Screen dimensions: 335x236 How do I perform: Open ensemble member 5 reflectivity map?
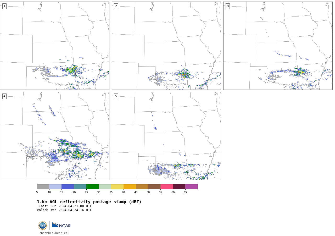click(x=166, y=136)
